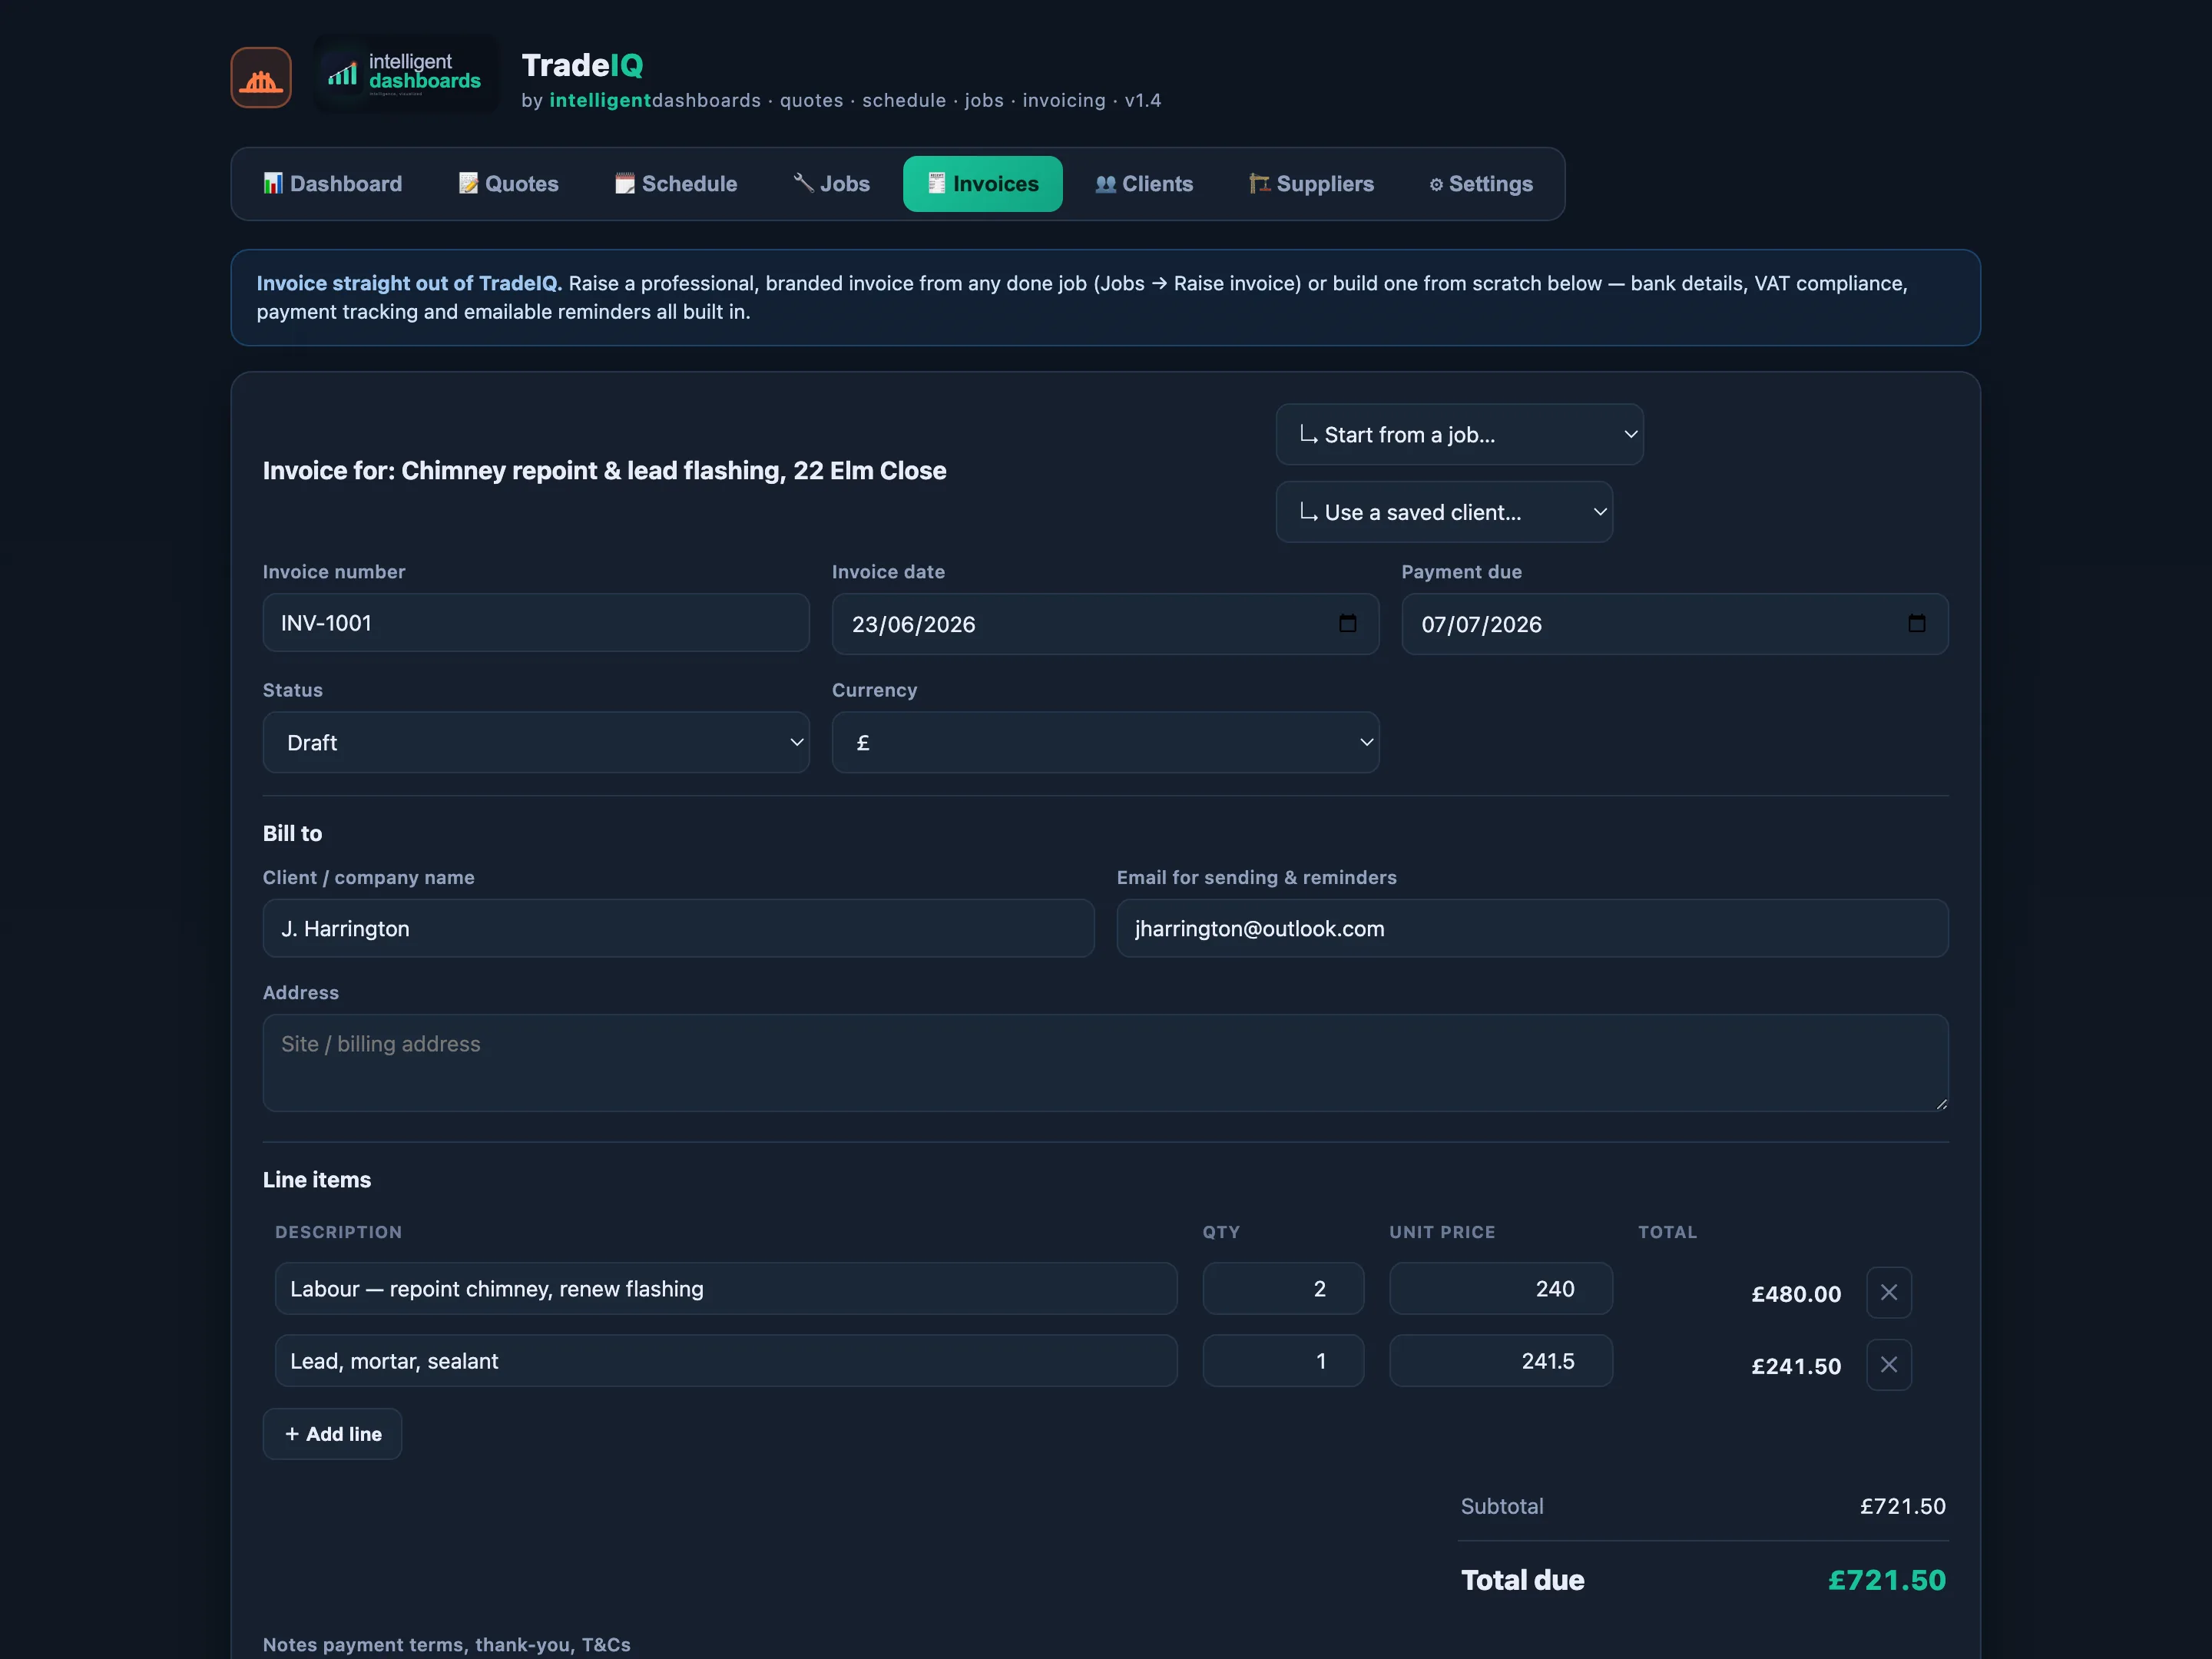The width and height of the screenshot is (2212, 1659).
Task: Open the Suppliers tab
Action: [x=1311, y=184]
